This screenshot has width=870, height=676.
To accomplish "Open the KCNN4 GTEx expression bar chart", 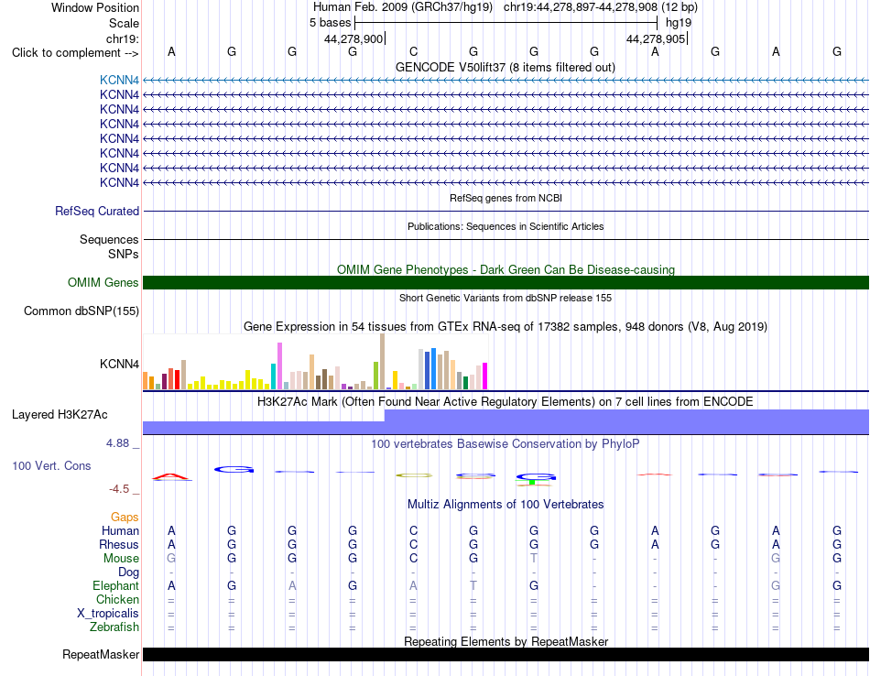I will tap(315, 362).
